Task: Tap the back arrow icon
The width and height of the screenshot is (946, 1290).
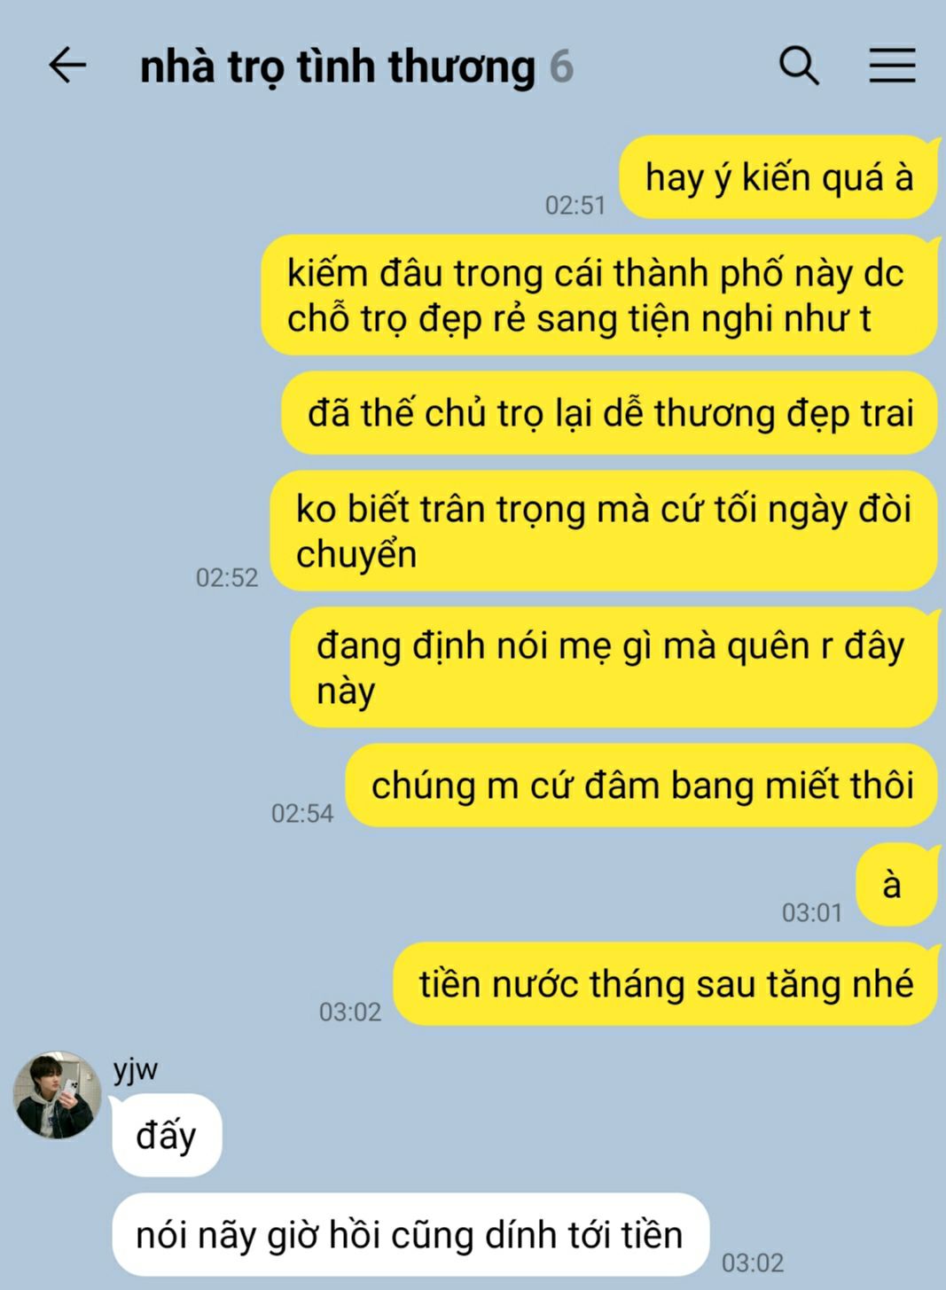Action: point(67,66)
